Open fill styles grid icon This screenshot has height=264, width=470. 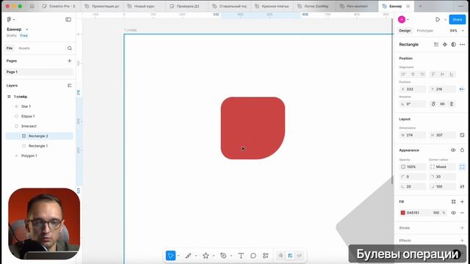[x=454, y=202]
